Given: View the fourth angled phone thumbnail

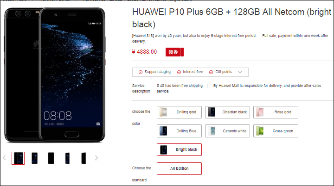Looking at the screenshot, I should 67,158.
